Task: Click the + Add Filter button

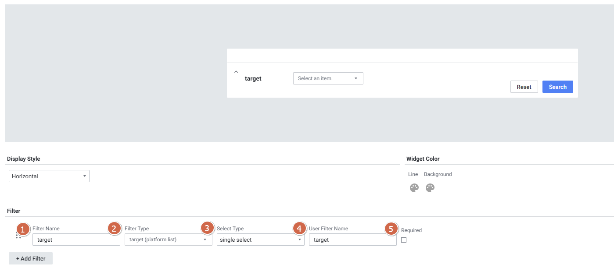Action: pos(31,258)
